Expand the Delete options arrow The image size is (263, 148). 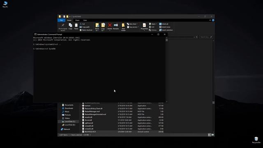[x=110, y=30]
